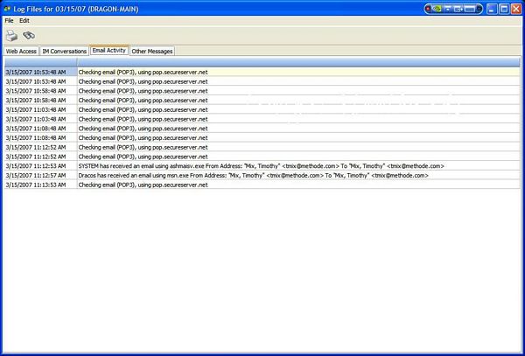Screen dimensions: 525x356
Task: Switch to the IM Conversations tab
Action: click(x=64, y=52)
